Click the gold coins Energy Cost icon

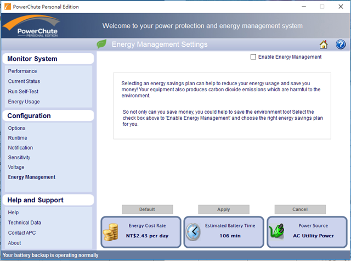click(111, 232)
